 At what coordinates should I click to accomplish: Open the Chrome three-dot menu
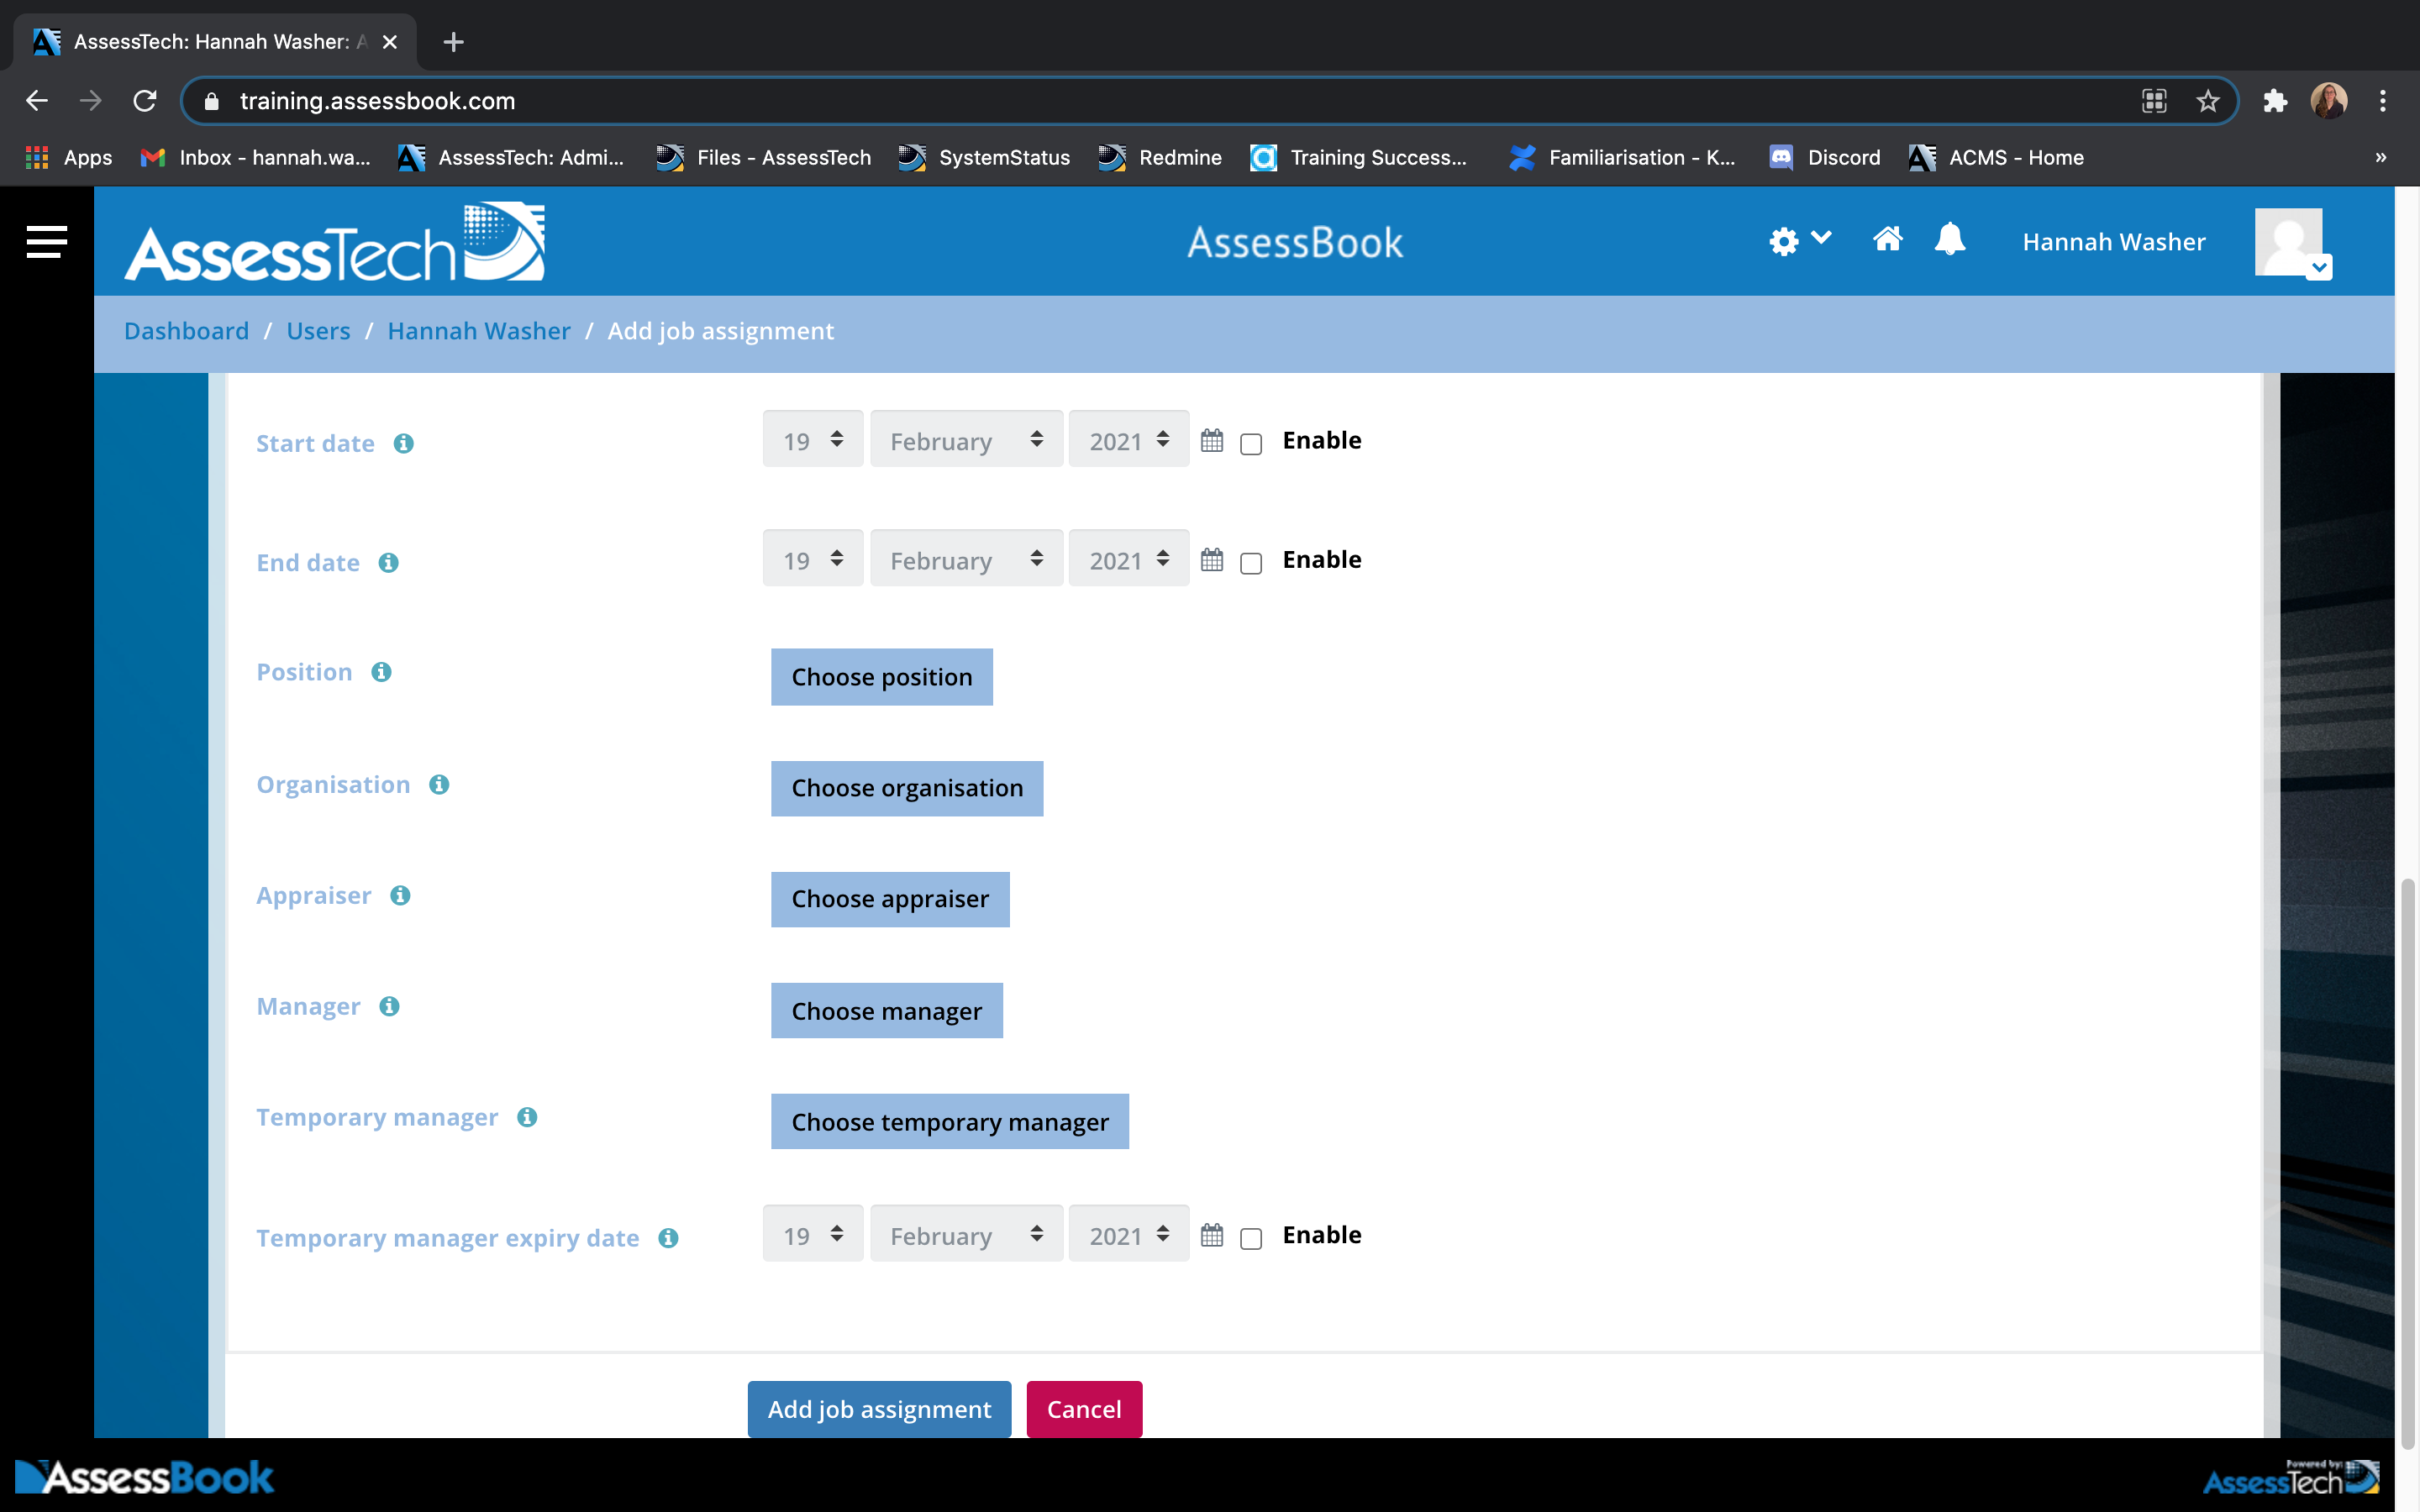tap(2383, 101)
